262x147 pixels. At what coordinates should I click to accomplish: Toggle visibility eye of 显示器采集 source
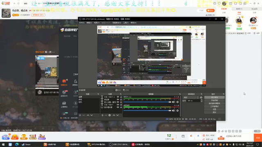(x=118, y=107)
